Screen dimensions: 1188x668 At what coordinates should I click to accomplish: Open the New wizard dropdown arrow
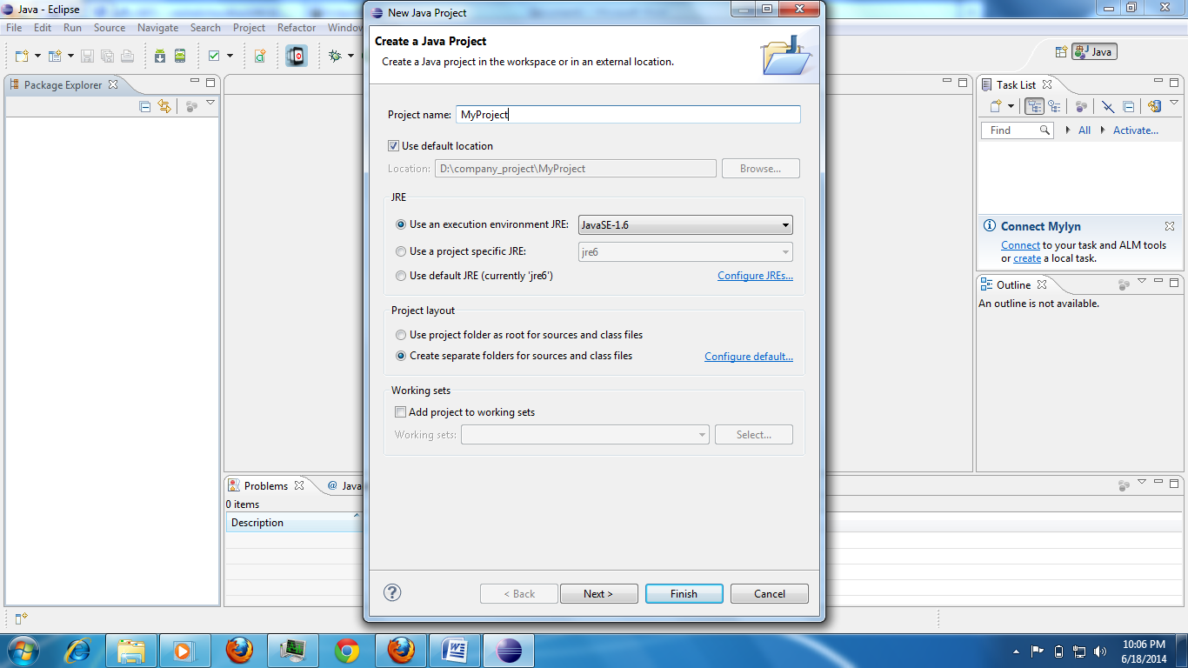tap(36, 56)
